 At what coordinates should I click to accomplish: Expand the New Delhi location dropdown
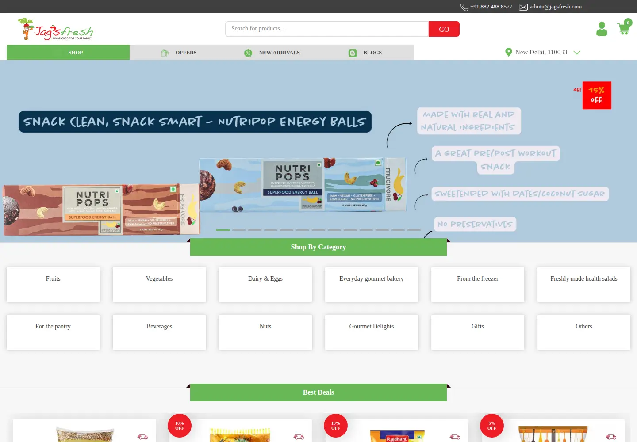click(577, 52)
